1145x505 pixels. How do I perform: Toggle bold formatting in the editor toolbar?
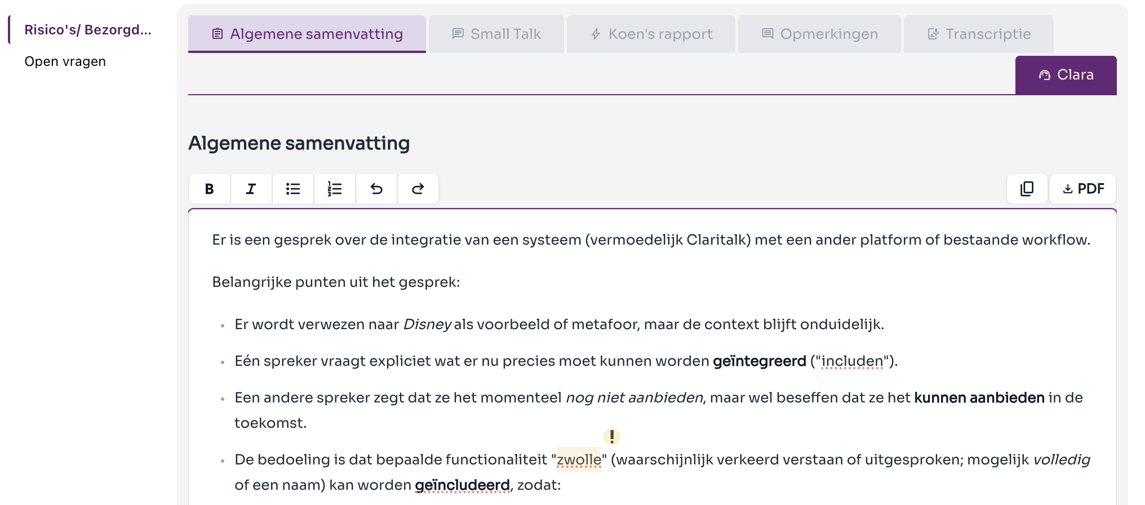click(210, 189)
